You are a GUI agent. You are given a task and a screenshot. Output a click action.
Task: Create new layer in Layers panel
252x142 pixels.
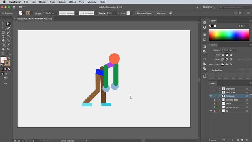(242, 140)
